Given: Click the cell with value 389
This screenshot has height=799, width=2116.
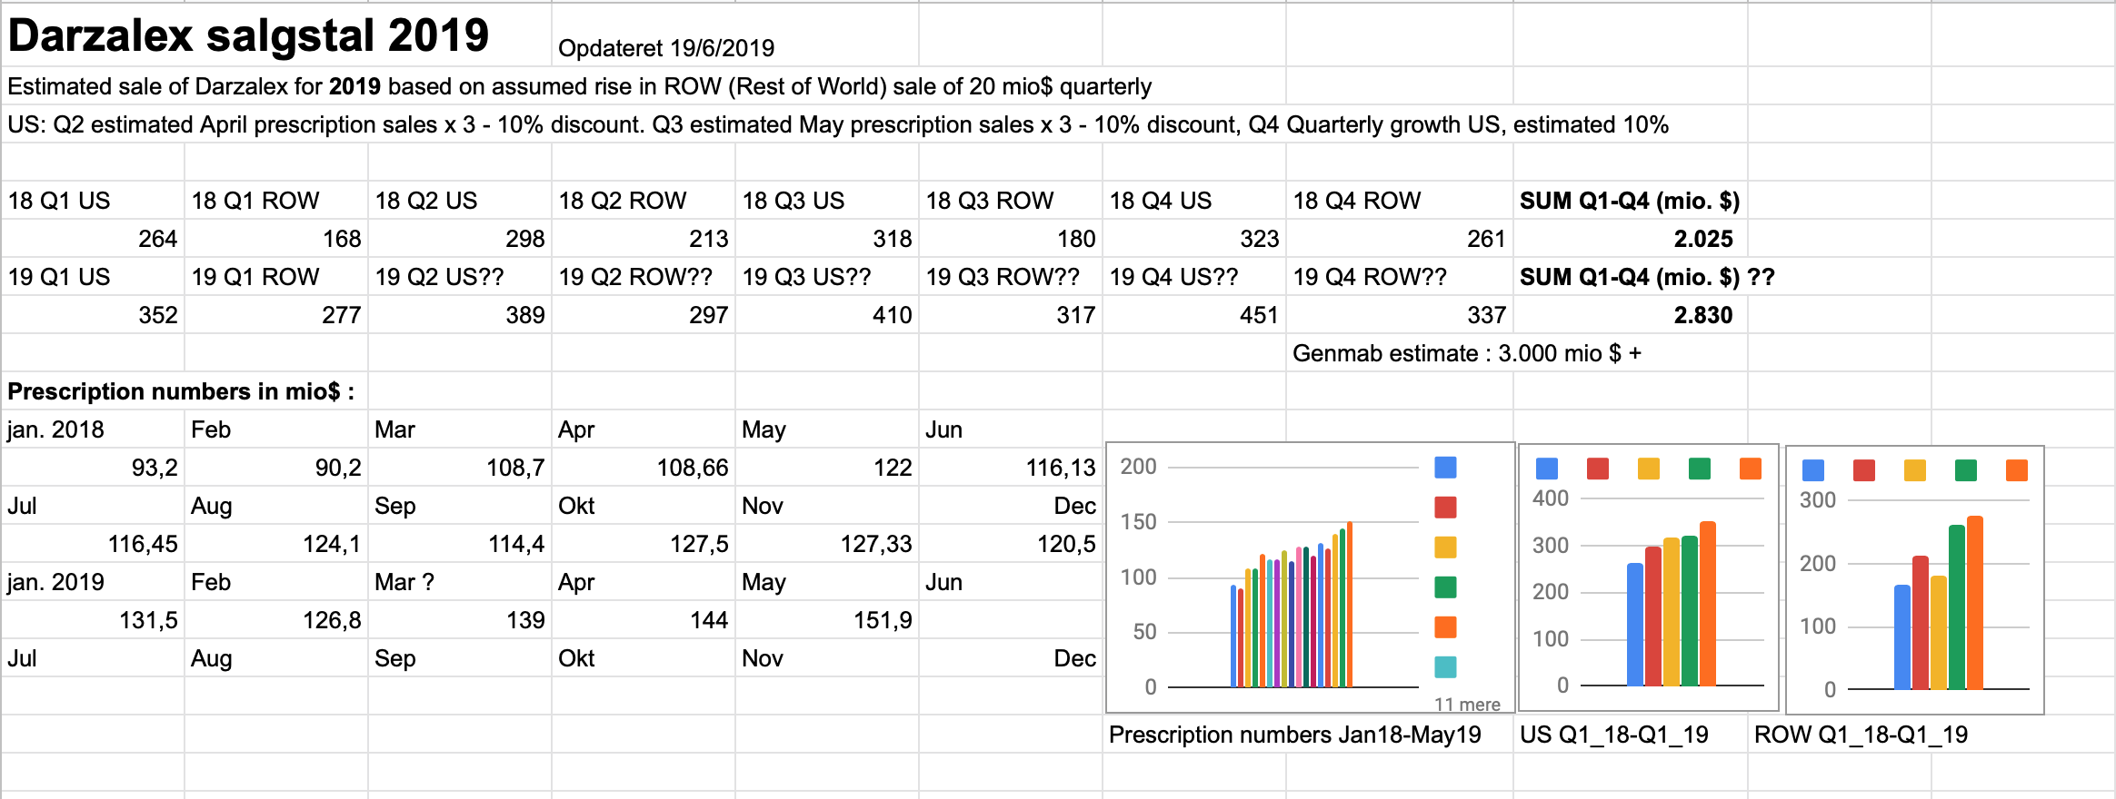Looking at the screenshot, I should click(460, 314).
